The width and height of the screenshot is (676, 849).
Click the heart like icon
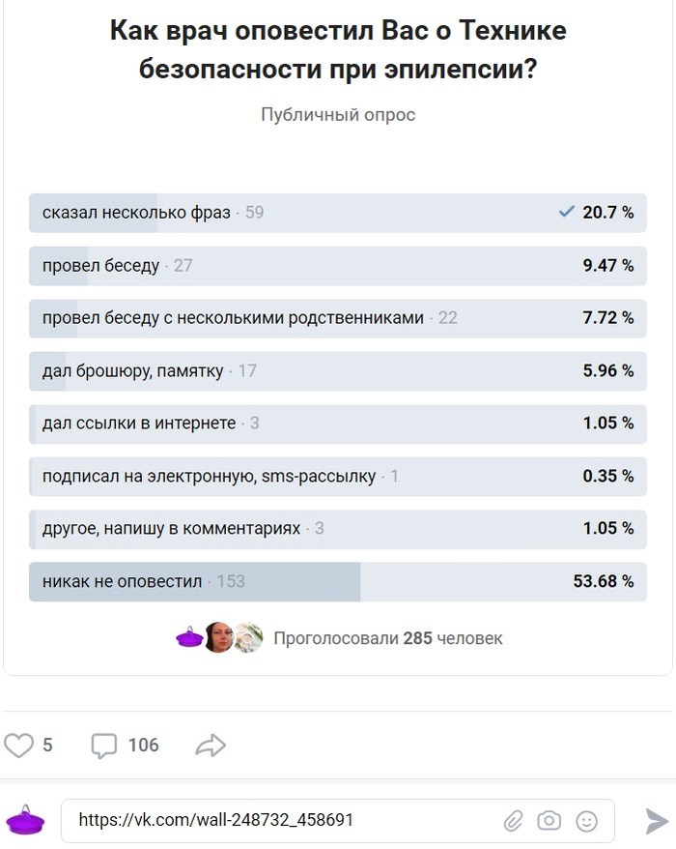19,746
